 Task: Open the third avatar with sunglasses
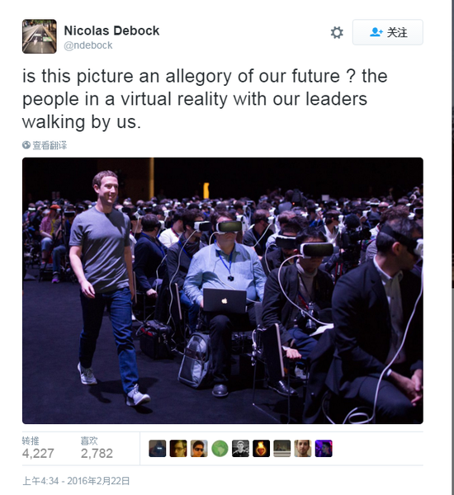pyautogui.click(x=199, y=448)
